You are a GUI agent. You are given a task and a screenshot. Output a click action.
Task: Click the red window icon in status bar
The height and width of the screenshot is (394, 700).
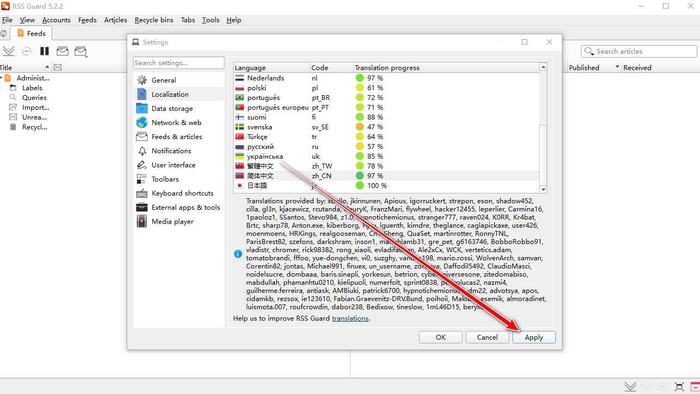(x=696, y=386)
